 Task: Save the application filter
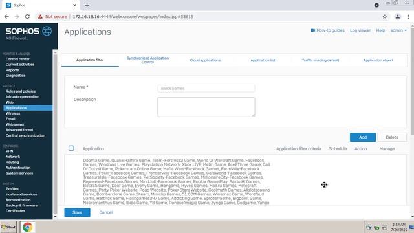78,212
